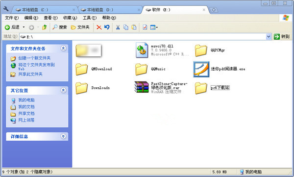Click the Paste clipboard icon
The height and width of the screenshot is (177, 294).
click(x=134, y=27)
